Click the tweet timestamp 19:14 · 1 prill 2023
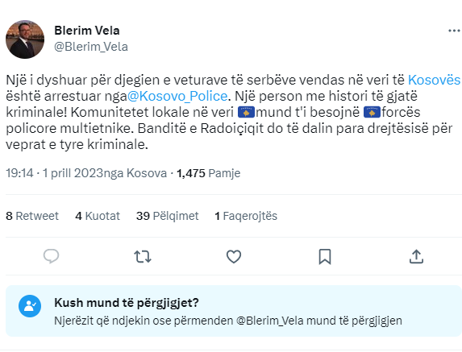 (55, 173)
